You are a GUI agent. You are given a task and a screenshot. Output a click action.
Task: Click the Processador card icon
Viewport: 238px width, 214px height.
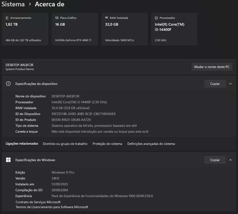click(156, 18)
